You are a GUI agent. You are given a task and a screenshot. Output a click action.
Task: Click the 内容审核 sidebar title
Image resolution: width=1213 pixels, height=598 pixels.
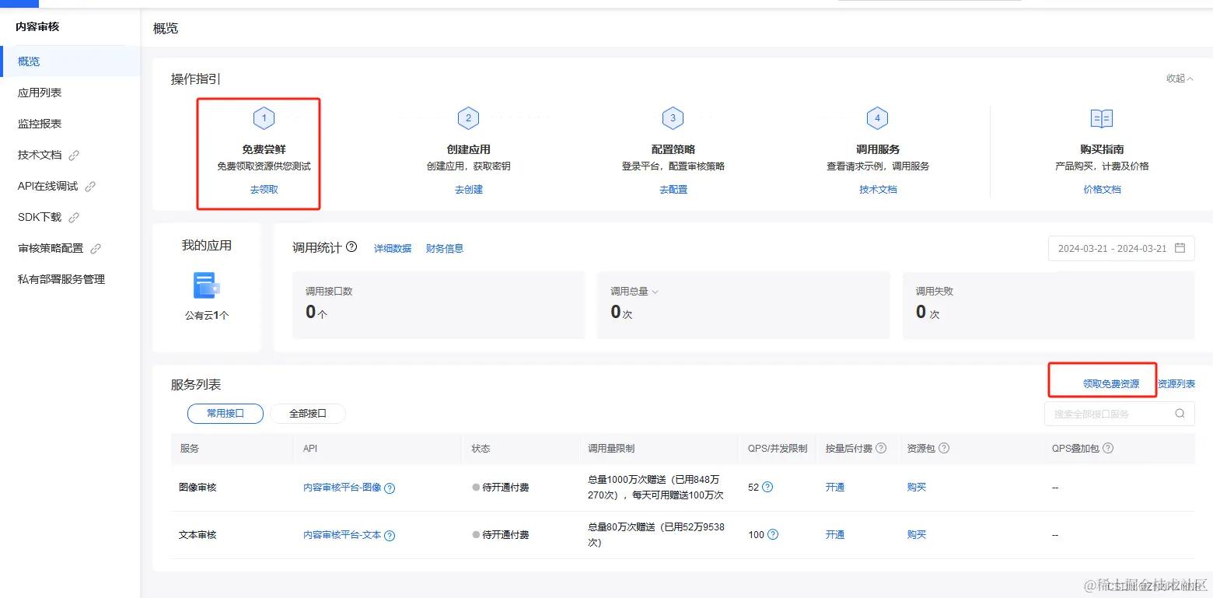click(37, 26)
